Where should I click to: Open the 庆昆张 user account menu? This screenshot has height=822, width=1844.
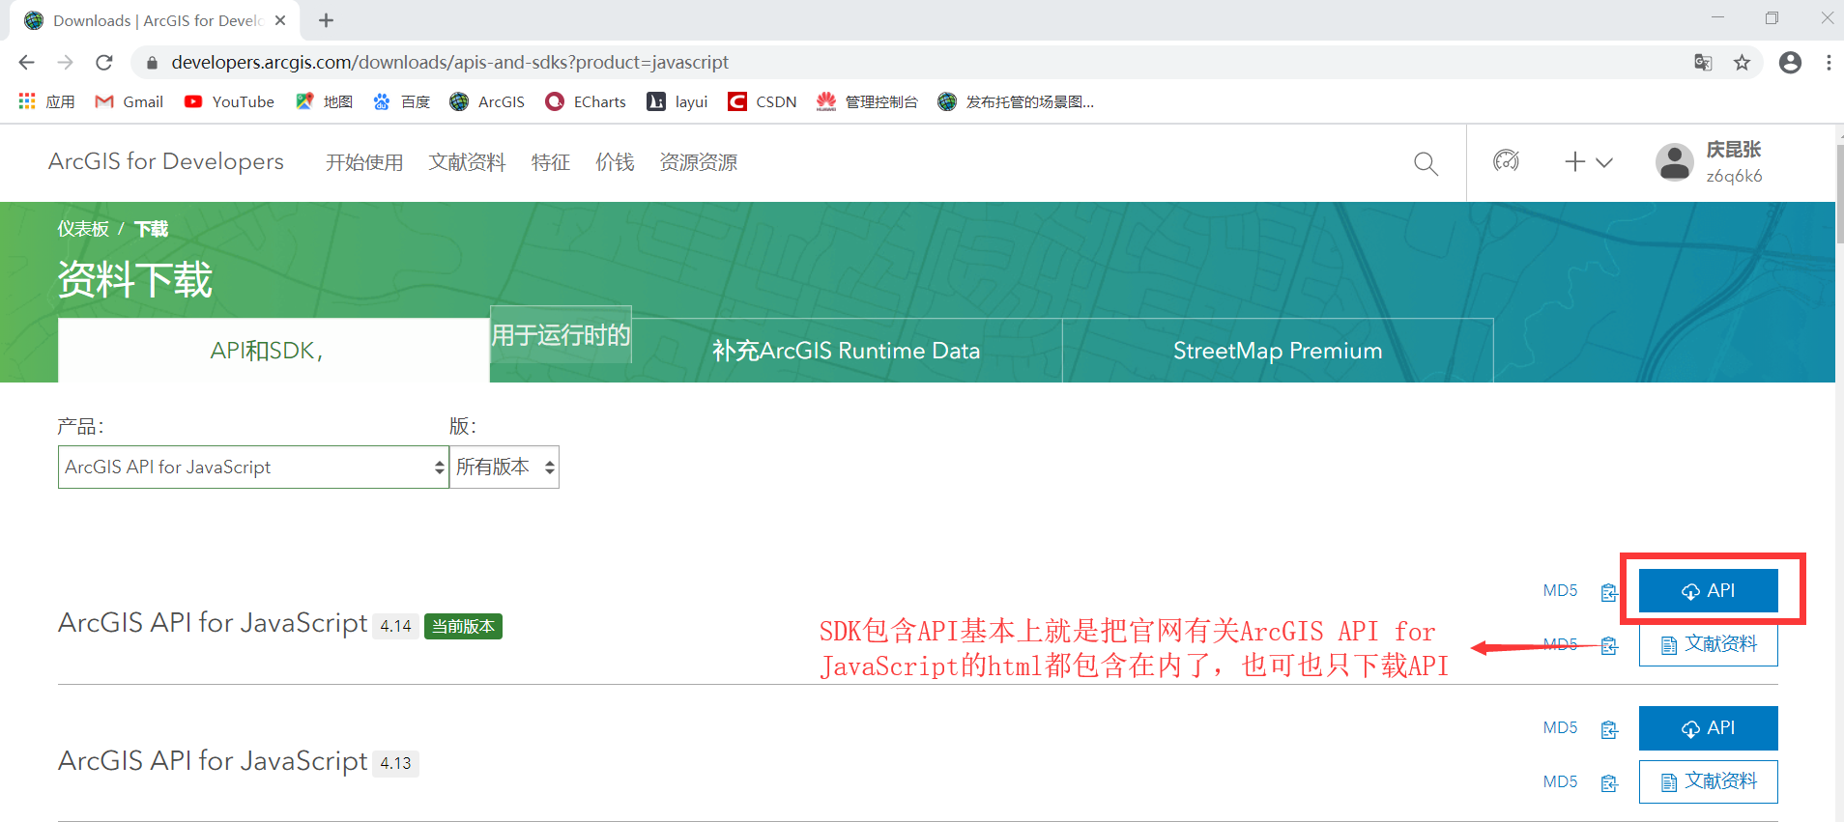[x=1710, y=162]
